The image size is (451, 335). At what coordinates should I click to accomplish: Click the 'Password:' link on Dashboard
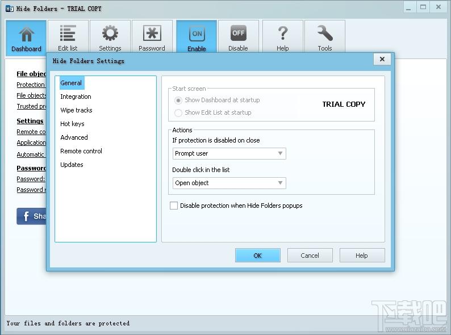(x=31, y=179)
